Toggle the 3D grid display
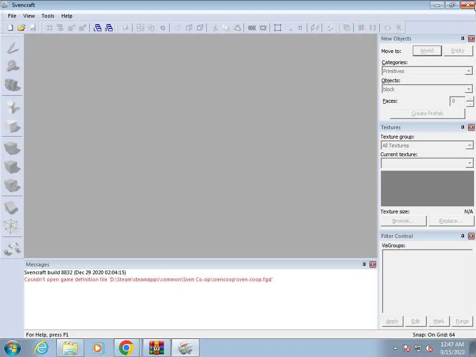This screenshot has height=357, width=476. click(x=60, y=27)
